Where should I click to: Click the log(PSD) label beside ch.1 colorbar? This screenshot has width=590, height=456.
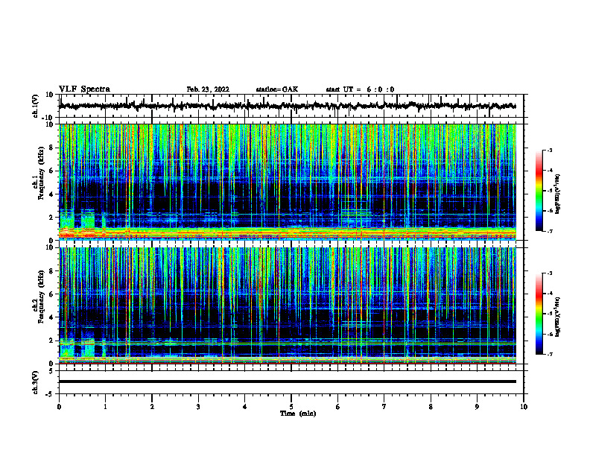557,194
